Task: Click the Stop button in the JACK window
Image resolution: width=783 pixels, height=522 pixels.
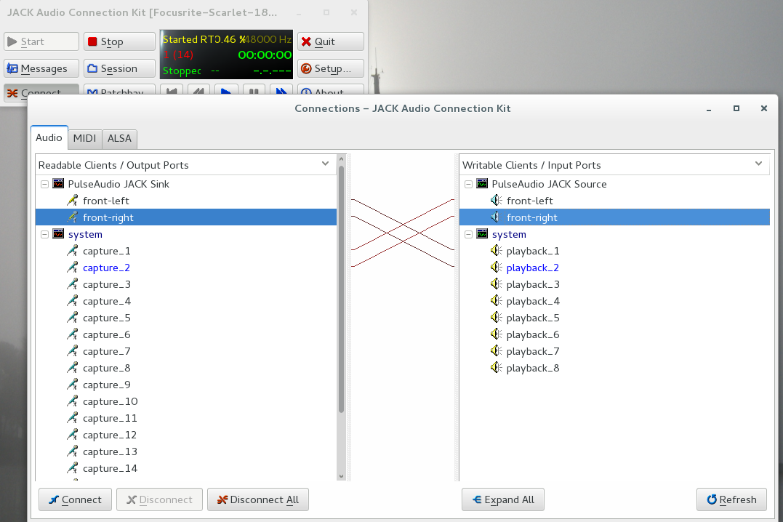Action: pyautogui.click(x=119, y=41)
